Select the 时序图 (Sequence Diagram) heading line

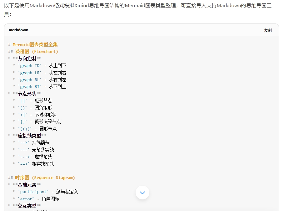coord(42,178)
